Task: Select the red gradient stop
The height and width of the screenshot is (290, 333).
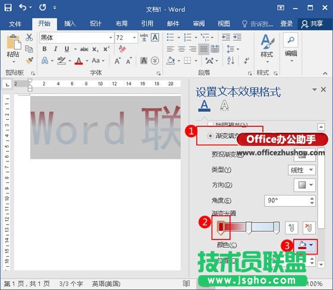Action: coord(221,227)
